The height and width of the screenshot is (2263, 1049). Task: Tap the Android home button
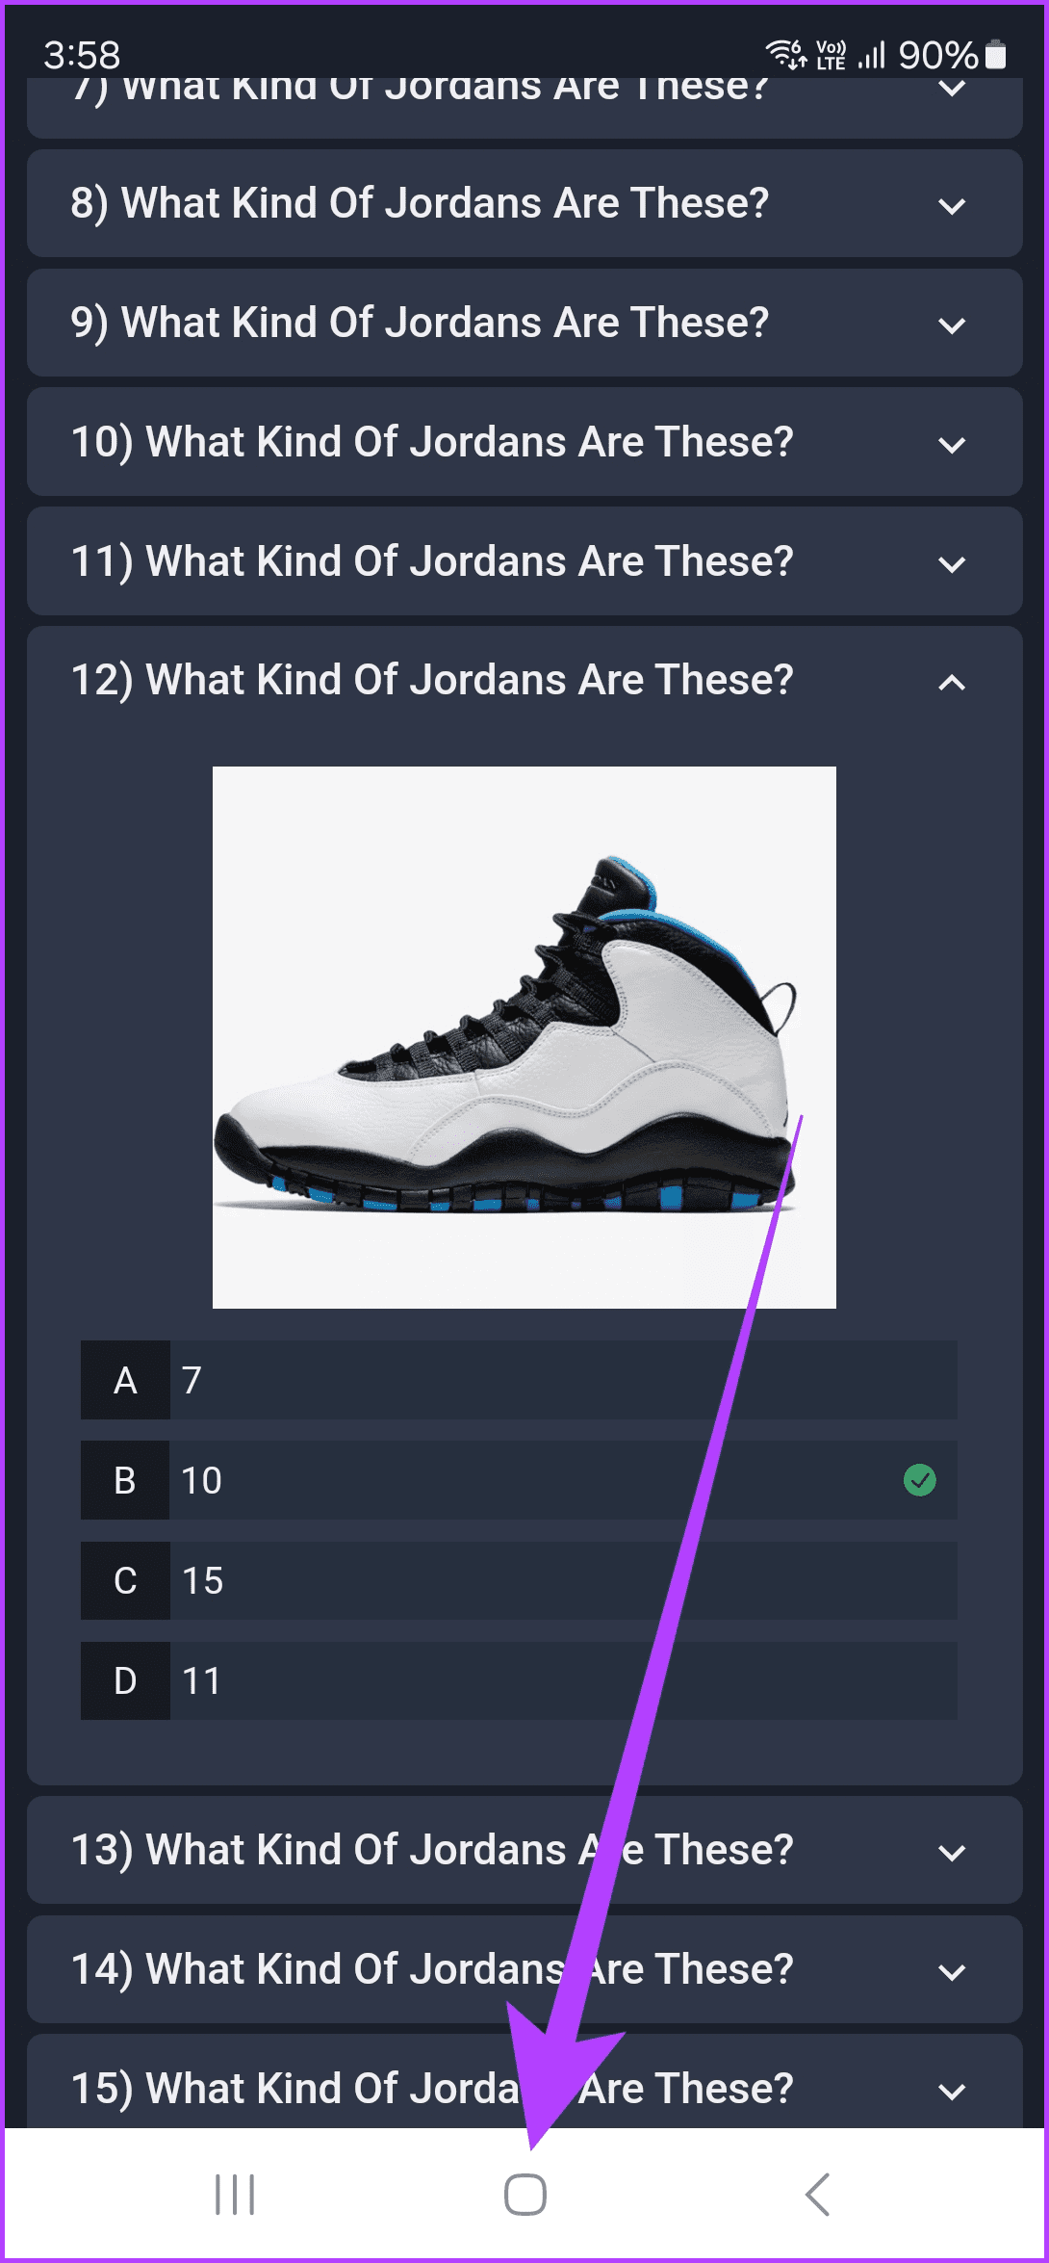[525, 2195]
